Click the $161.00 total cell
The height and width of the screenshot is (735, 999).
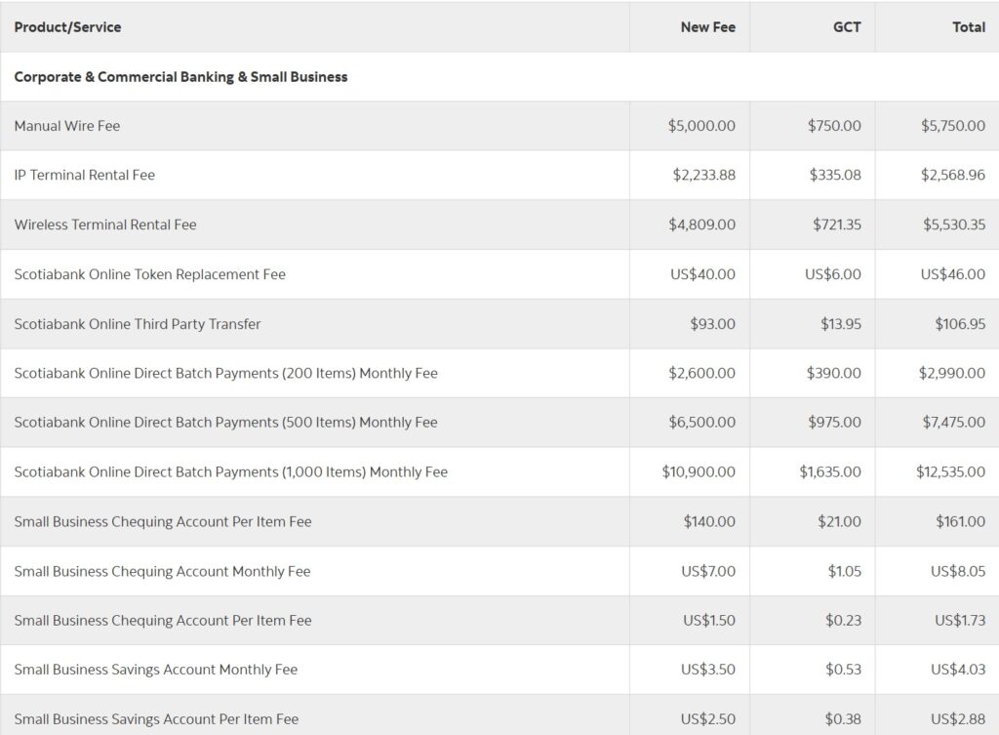(x=960, y=521)
